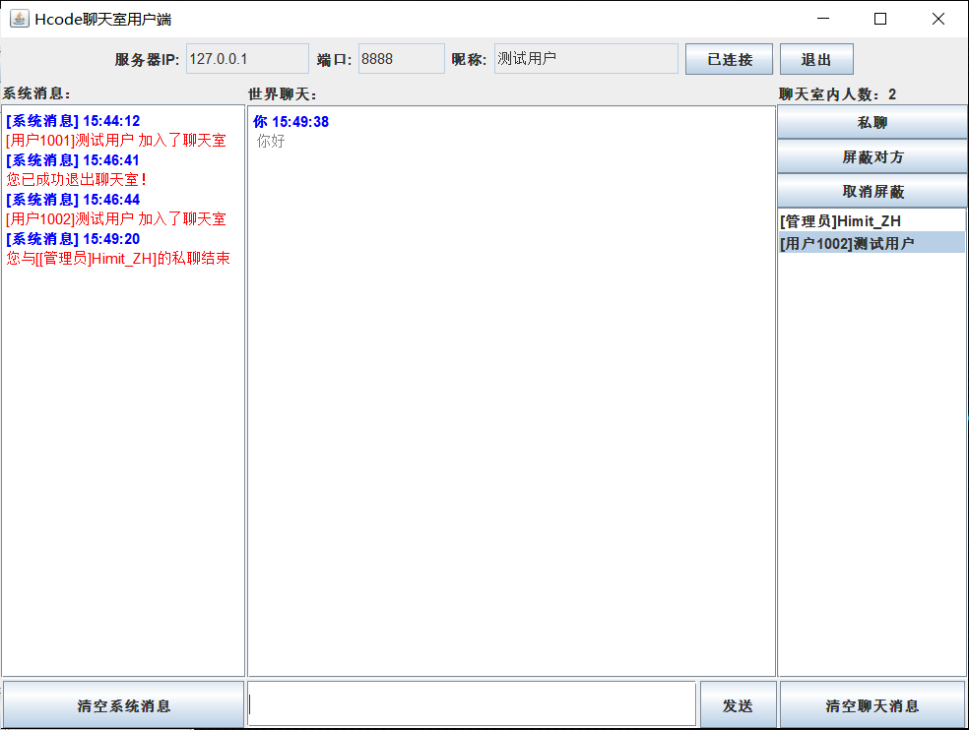Click the 服务器IP field showing 127.0.0.1
This screenshot has width=969, height=730.
click(246, 58)
